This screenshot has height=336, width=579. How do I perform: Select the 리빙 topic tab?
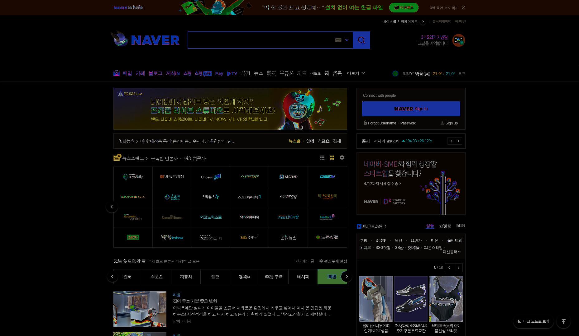tap(332, 277)
